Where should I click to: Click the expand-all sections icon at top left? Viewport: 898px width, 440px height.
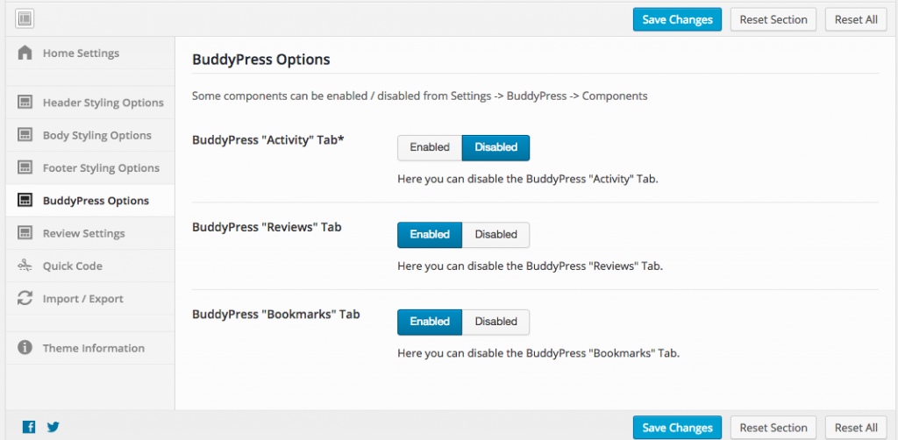coord(25,19)
